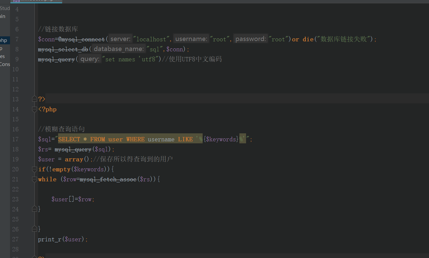Click the server: parameter hint
The image size is (429, 258).
pos(120,39)
